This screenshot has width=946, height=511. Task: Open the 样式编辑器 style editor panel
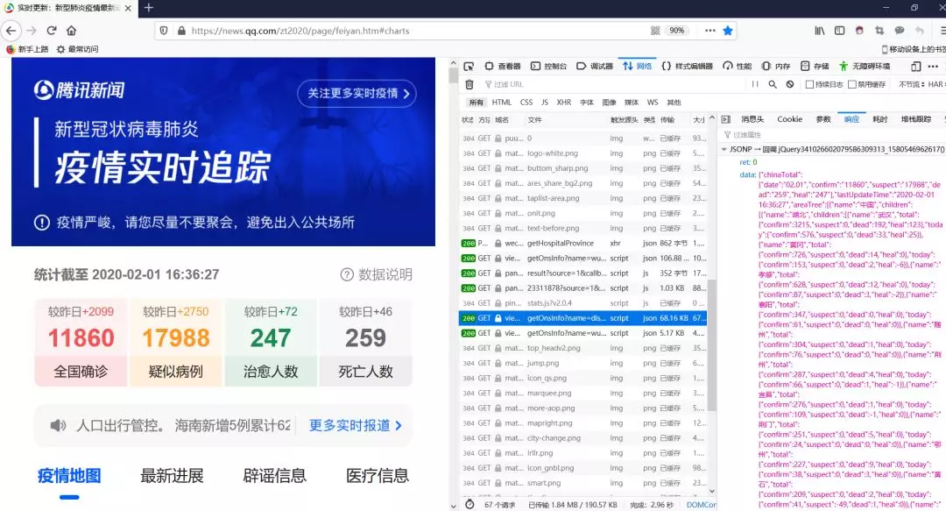[688, 66]
